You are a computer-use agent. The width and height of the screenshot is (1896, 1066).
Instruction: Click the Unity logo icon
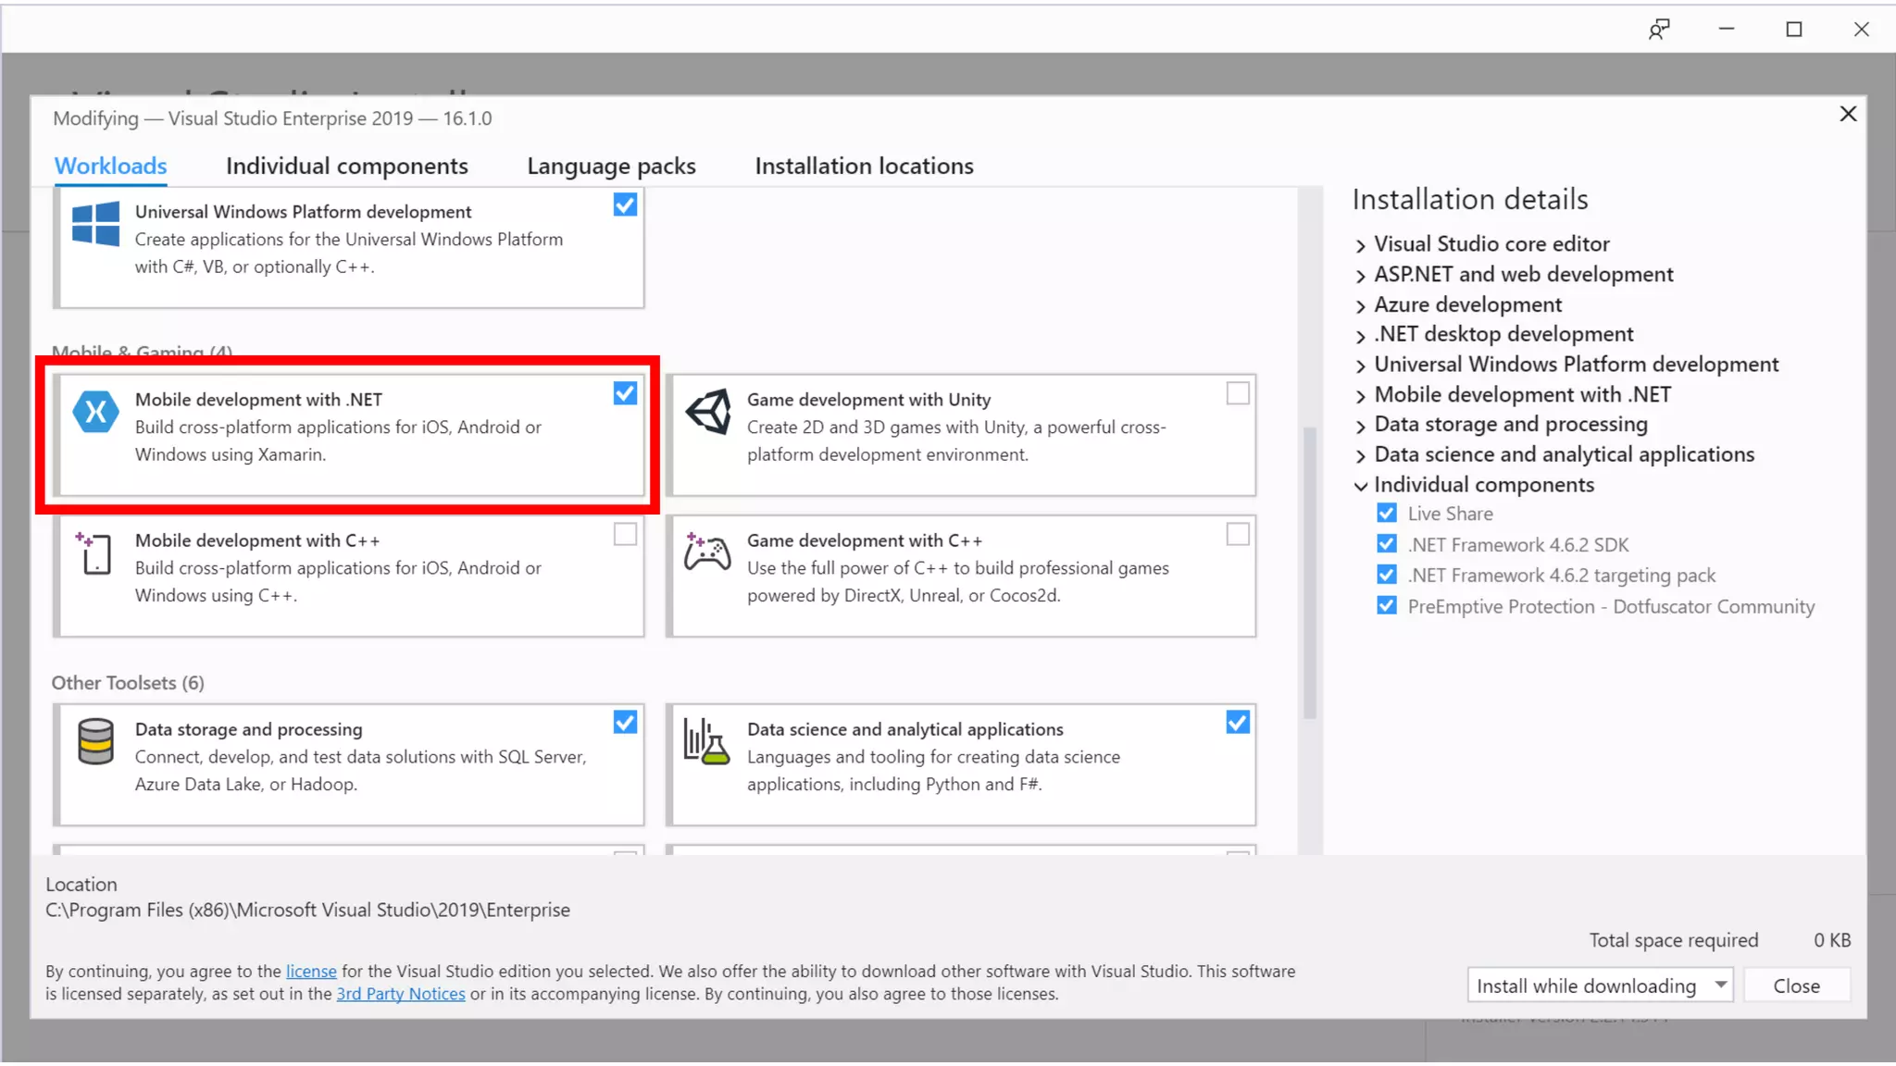pyautogui.click(x=708, y=413)
